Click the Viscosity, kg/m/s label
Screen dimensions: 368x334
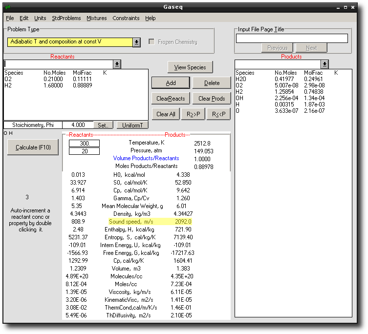tap(130, 292)
